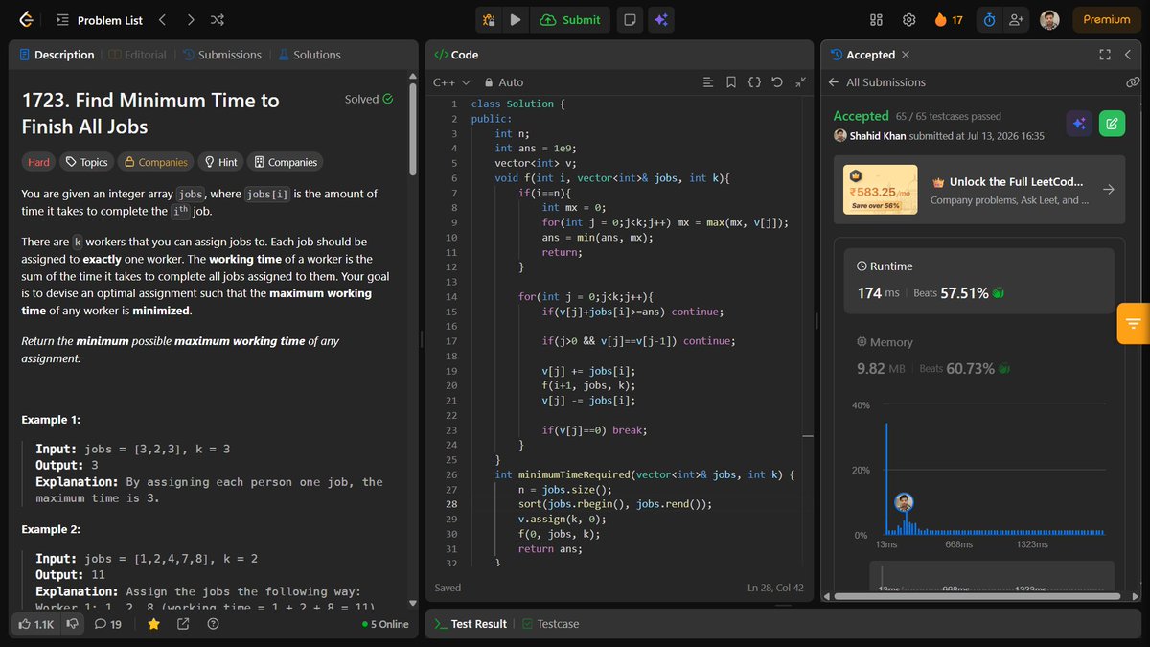
Task: Open the settings gear icon
Action: click(x=908, y=19)
